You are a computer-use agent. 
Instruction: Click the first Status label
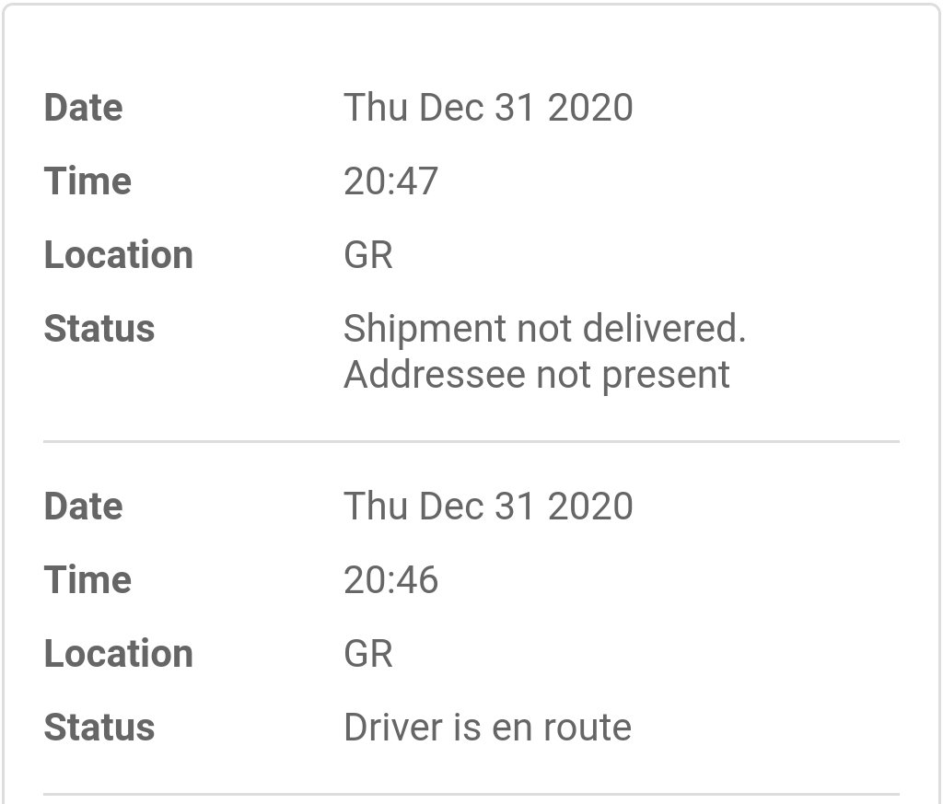coord(99,329)
